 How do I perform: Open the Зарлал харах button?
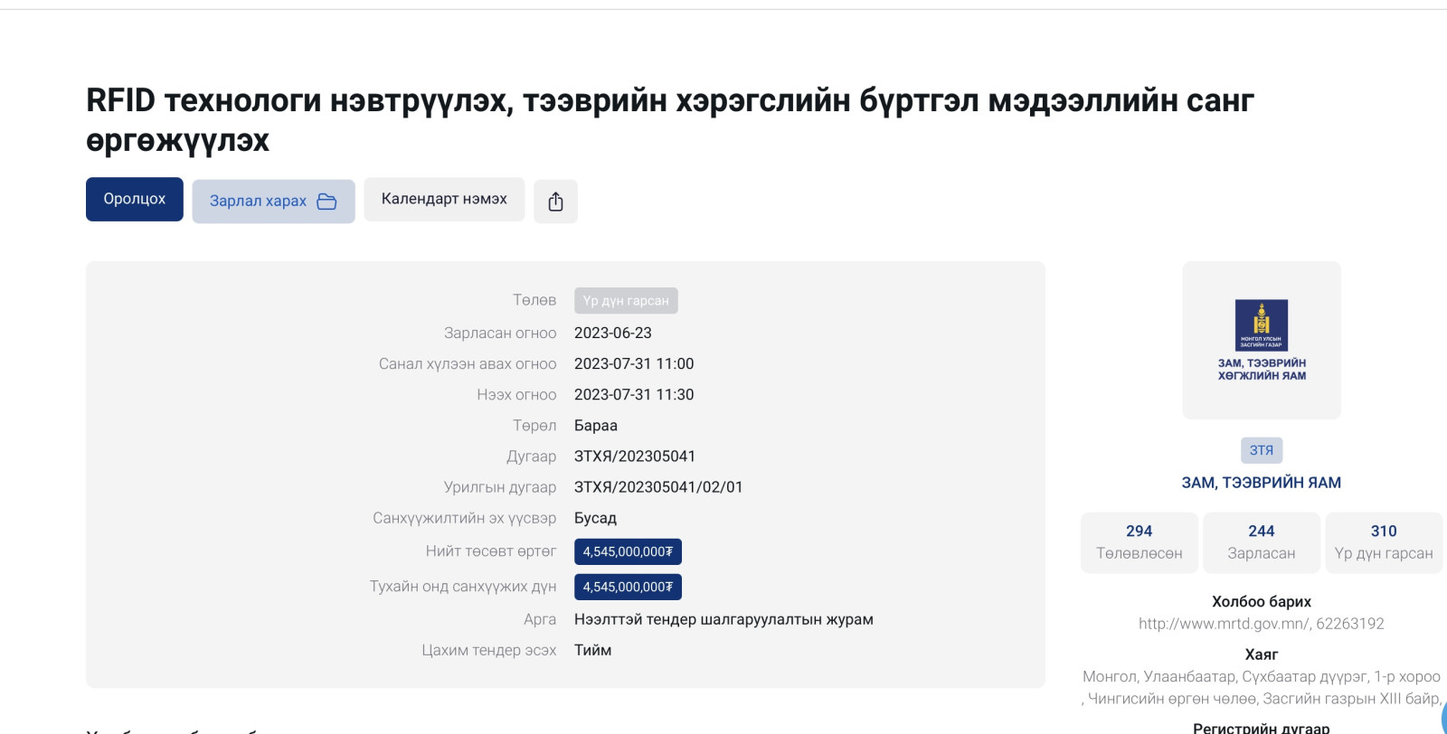(x=273, y=201)
